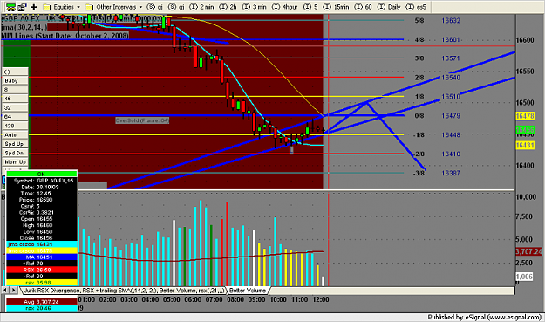The image size is (545, 322).
Task: Click the red 3,707.24 volume average marker
Action: (x=528, y=251)
